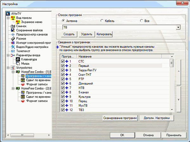Click the HomeFree Combo (1) card icon

[x=18, y=72]
